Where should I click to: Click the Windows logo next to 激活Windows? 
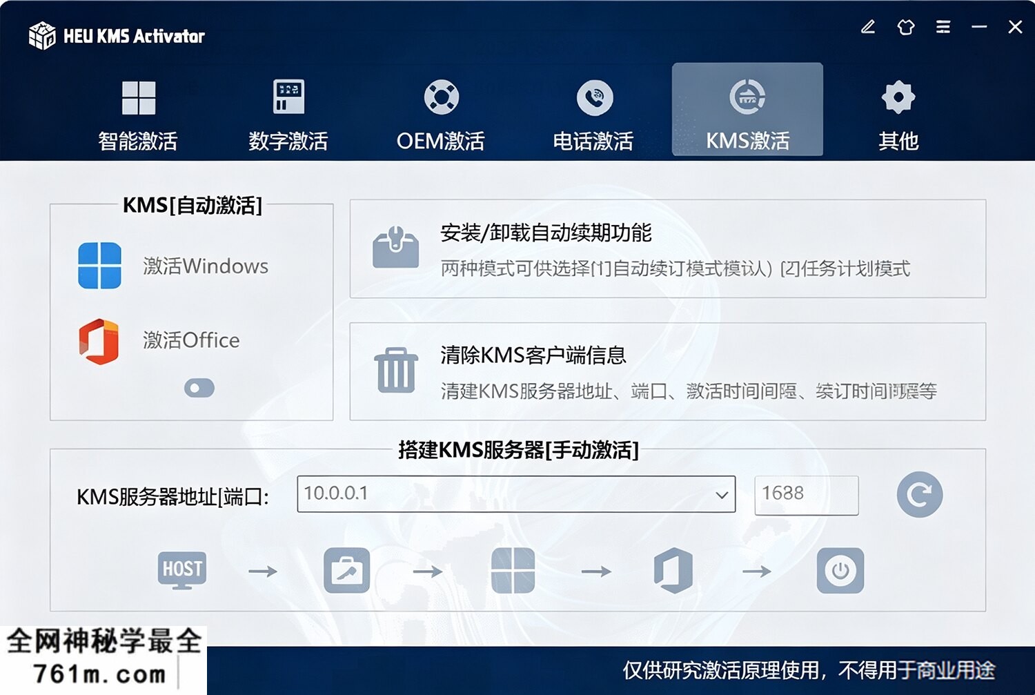point(99,266)
